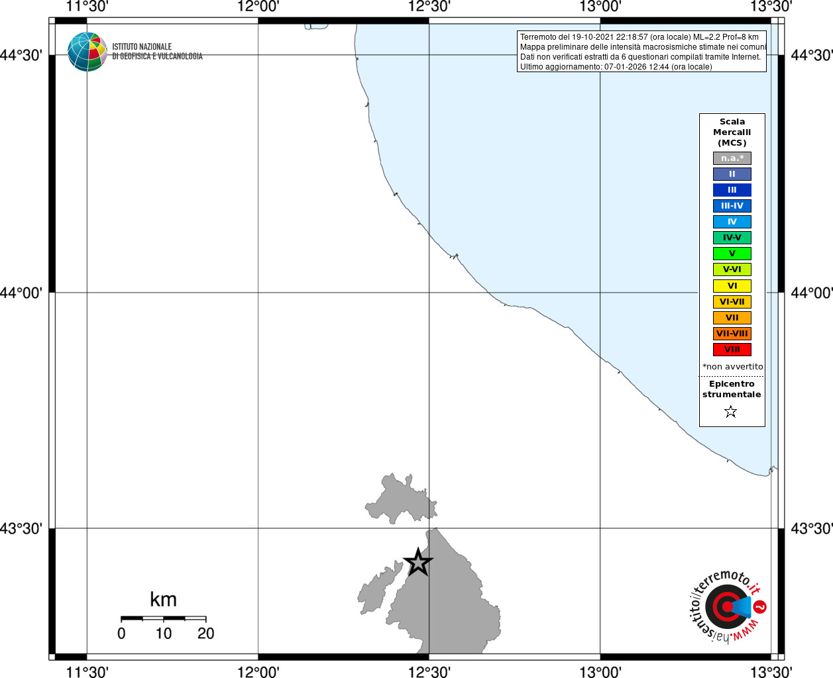This screenshot has height=678, width=833.
Task: Click the INGV globe logo
Action: (87, 52)
